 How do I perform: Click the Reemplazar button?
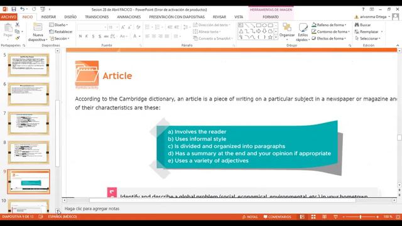coord(369,31)
